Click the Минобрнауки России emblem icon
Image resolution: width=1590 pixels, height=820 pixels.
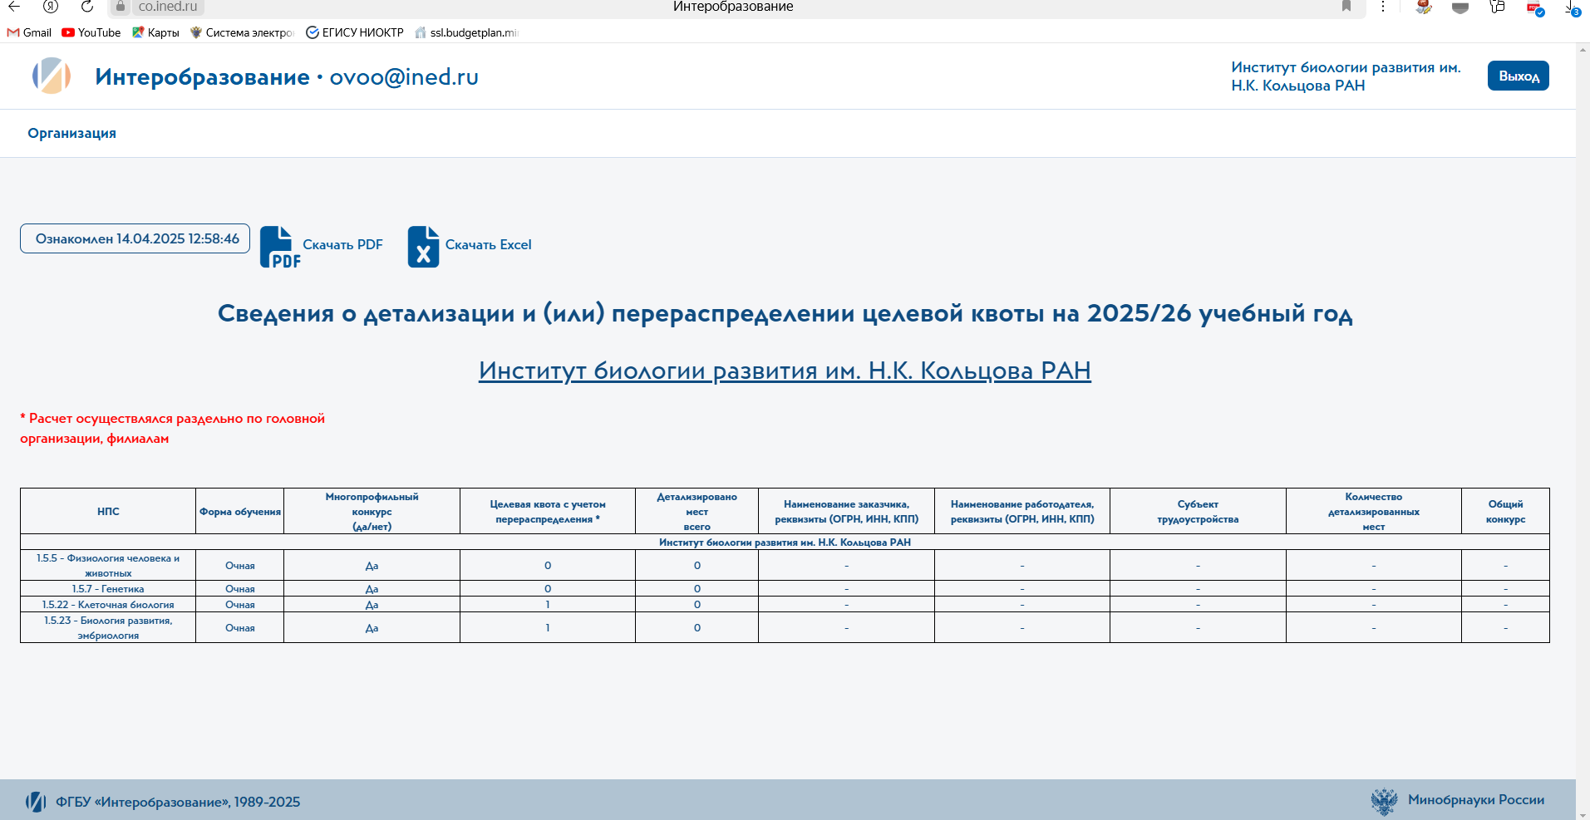click(1384, 801)
